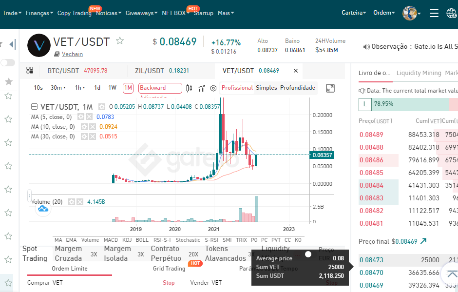458x292 pixels.
Task: Click bid price 0.08470 in order book
Action: pyautogui.click(x=371, y=273)
